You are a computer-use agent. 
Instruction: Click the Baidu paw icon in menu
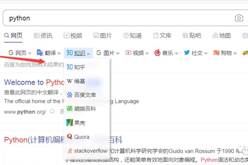coord(69,95)
